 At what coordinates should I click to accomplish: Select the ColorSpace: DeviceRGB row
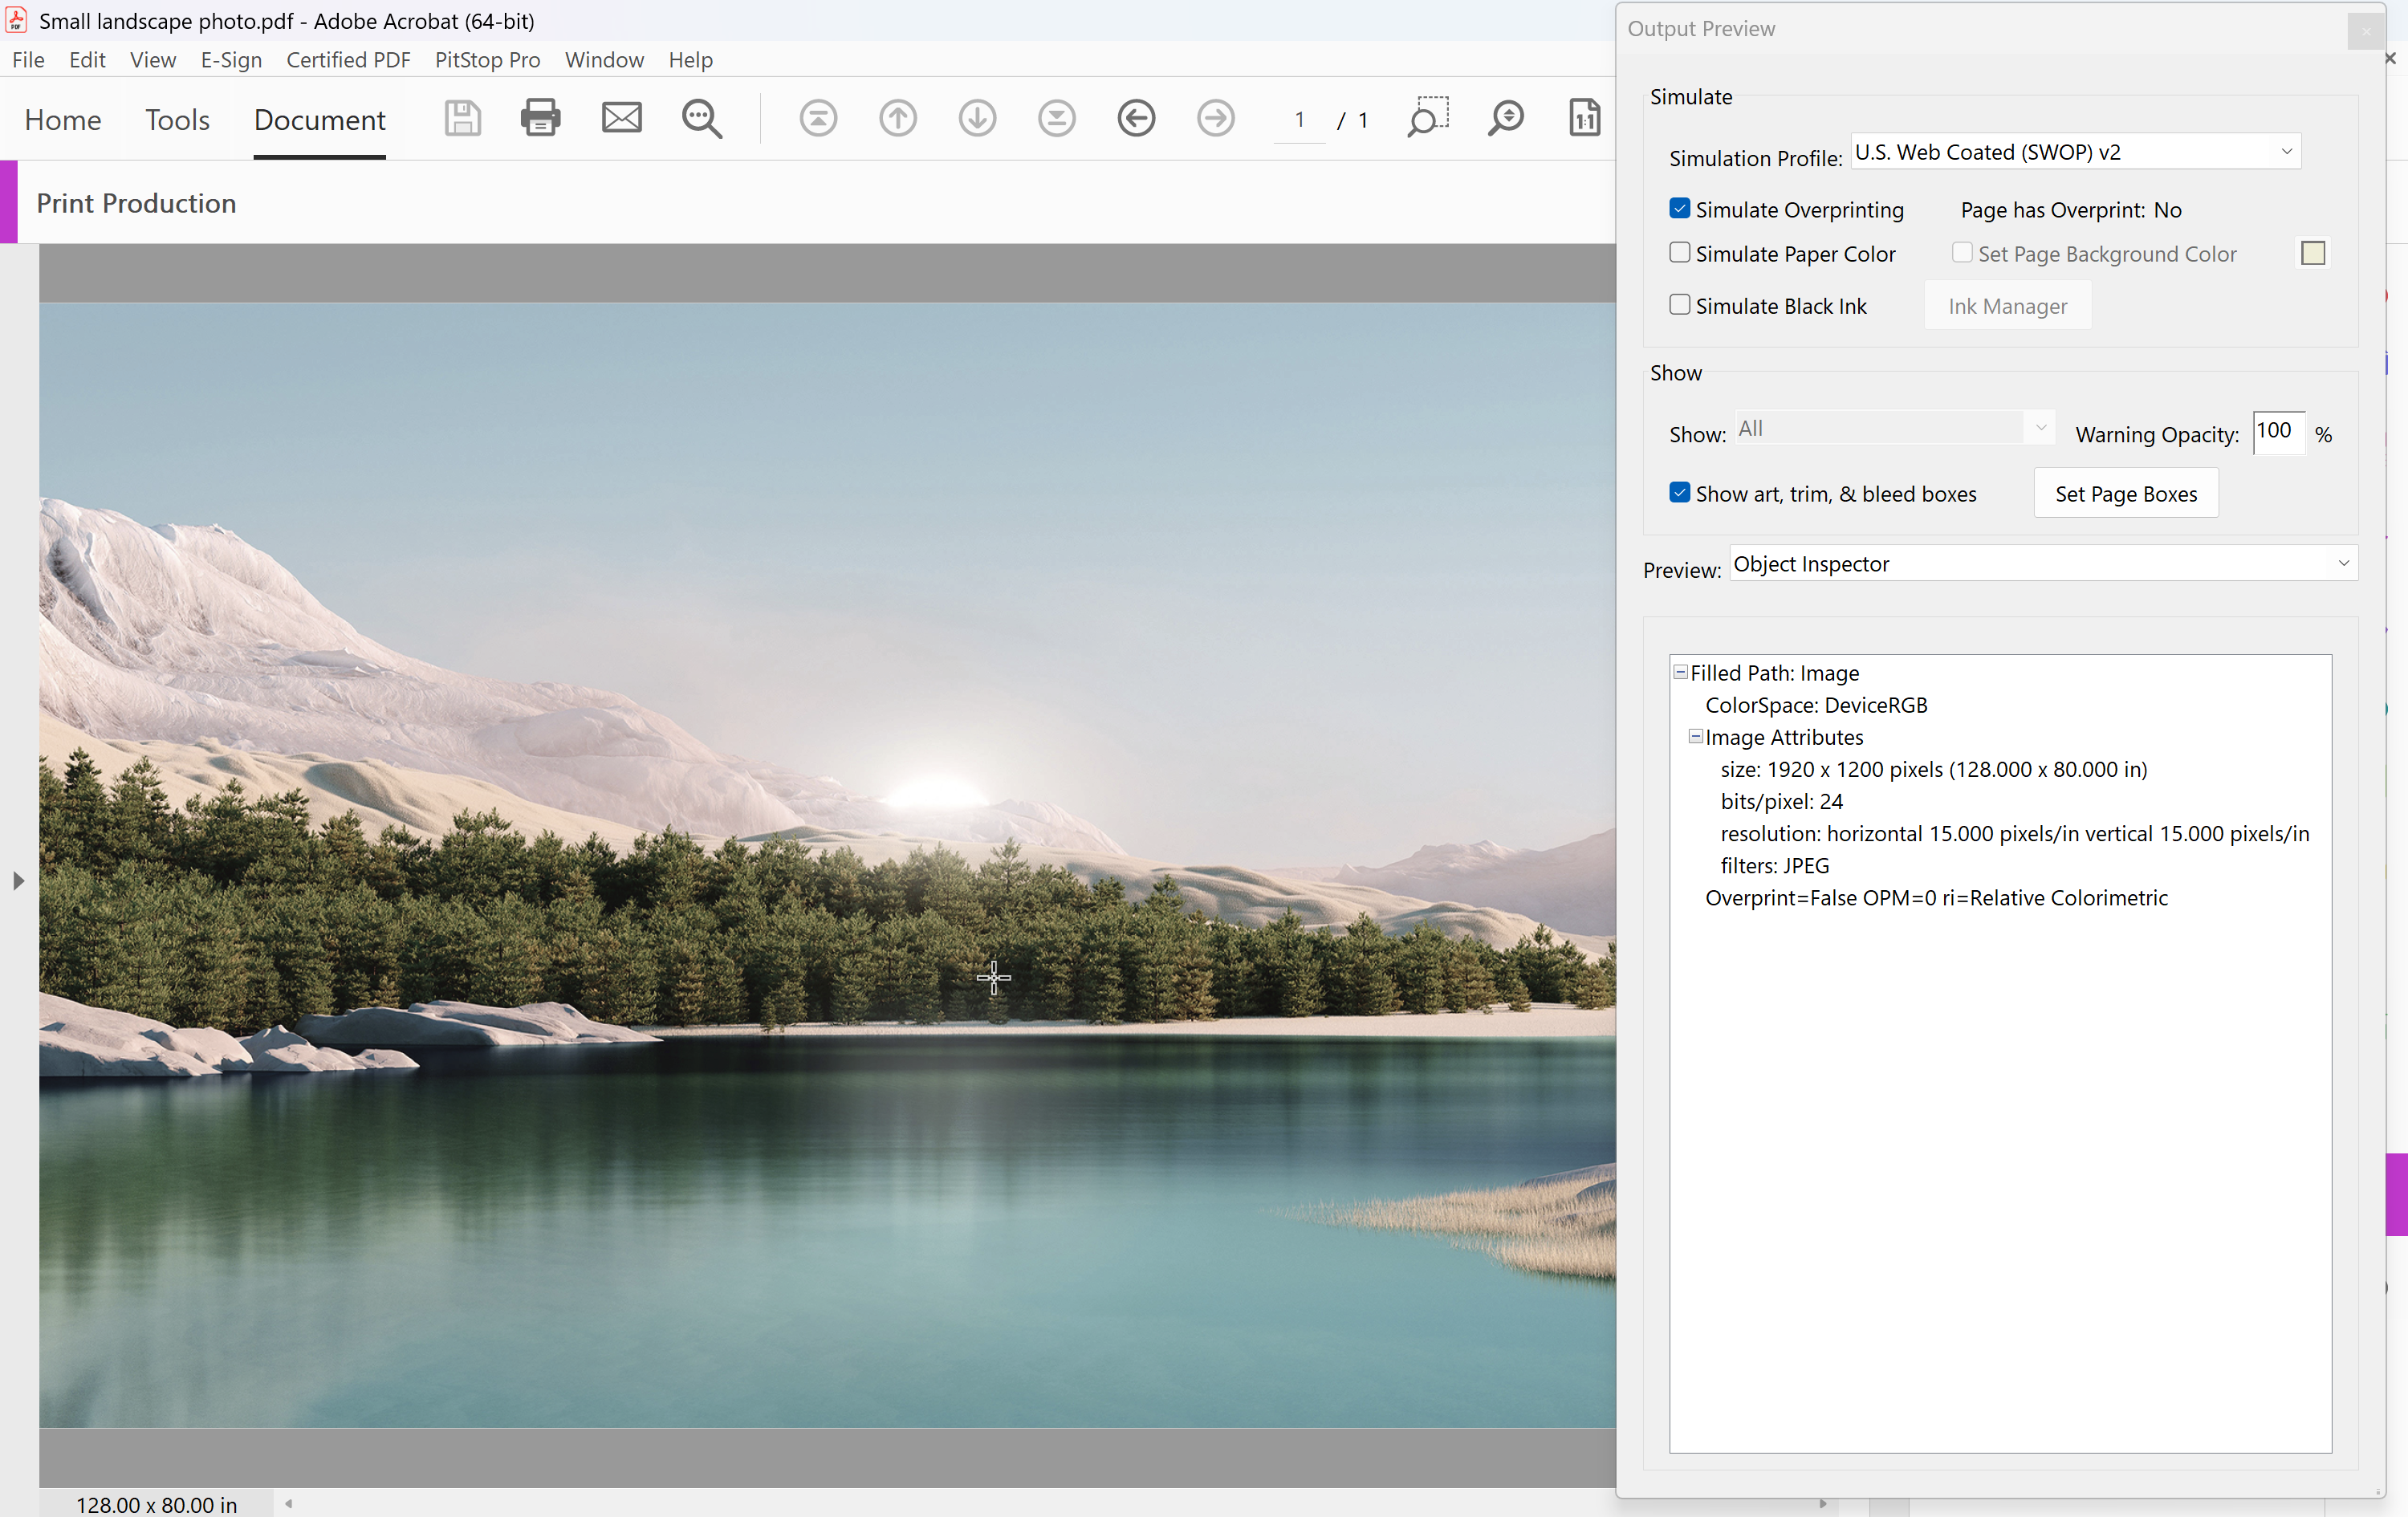(1816, 705)
